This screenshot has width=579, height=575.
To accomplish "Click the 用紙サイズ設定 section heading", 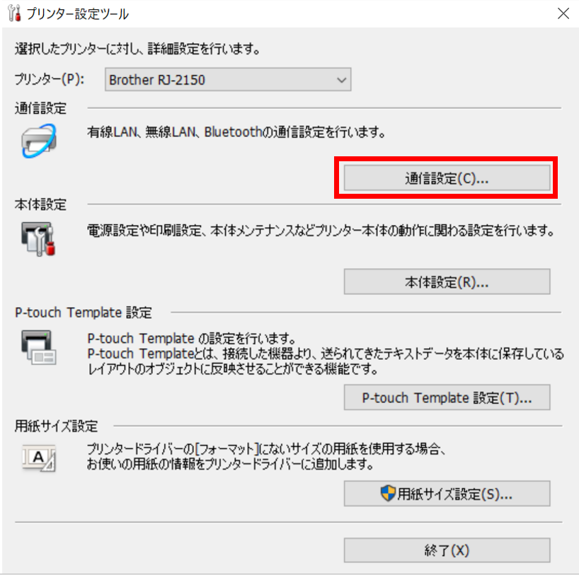I will (x=56, y=426).
